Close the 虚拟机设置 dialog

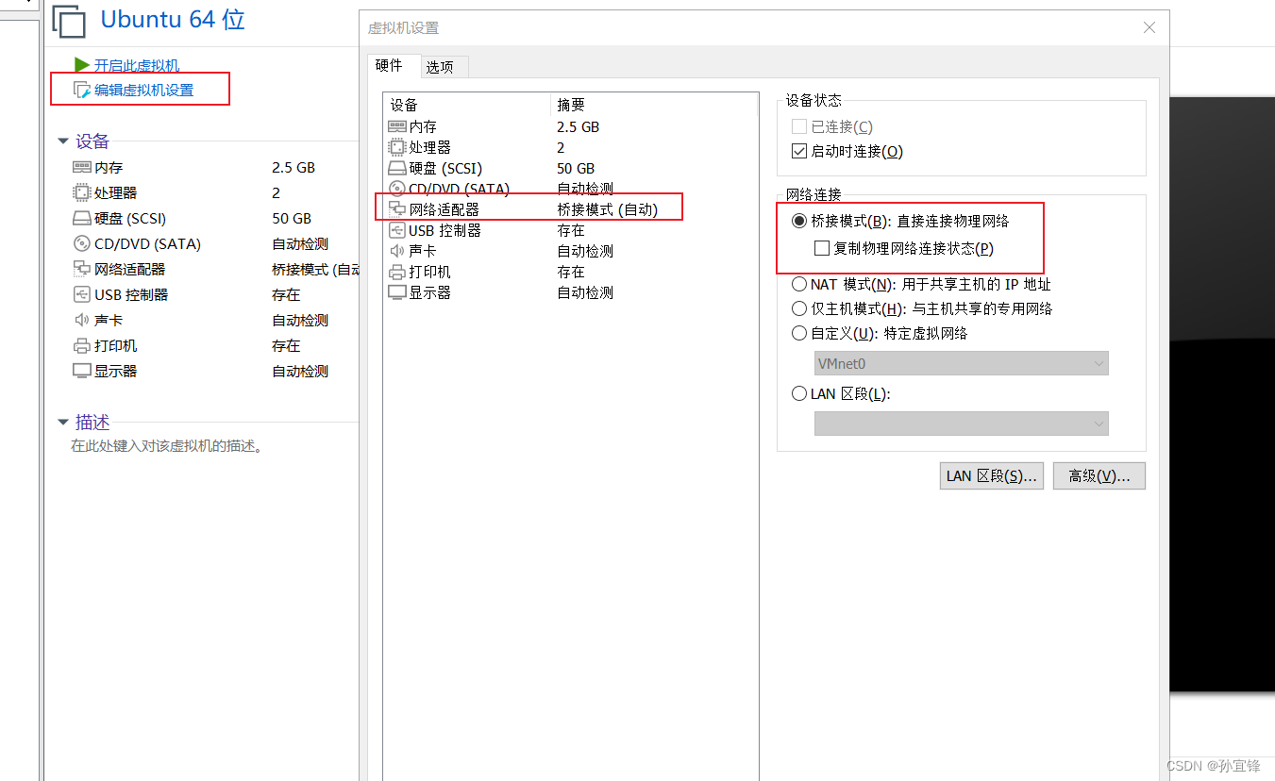1149,27
